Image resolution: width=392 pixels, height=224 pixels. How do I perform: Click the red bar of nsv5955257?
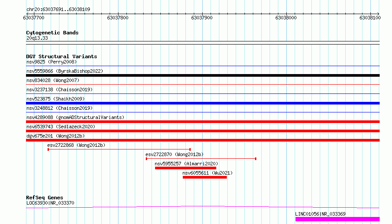[185, 168]
